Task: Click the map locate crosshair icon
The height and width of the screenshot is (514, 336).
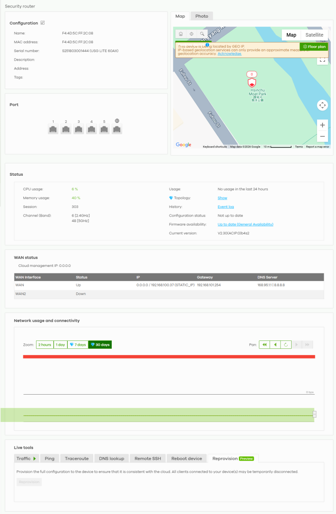Action: pos(191,34)
